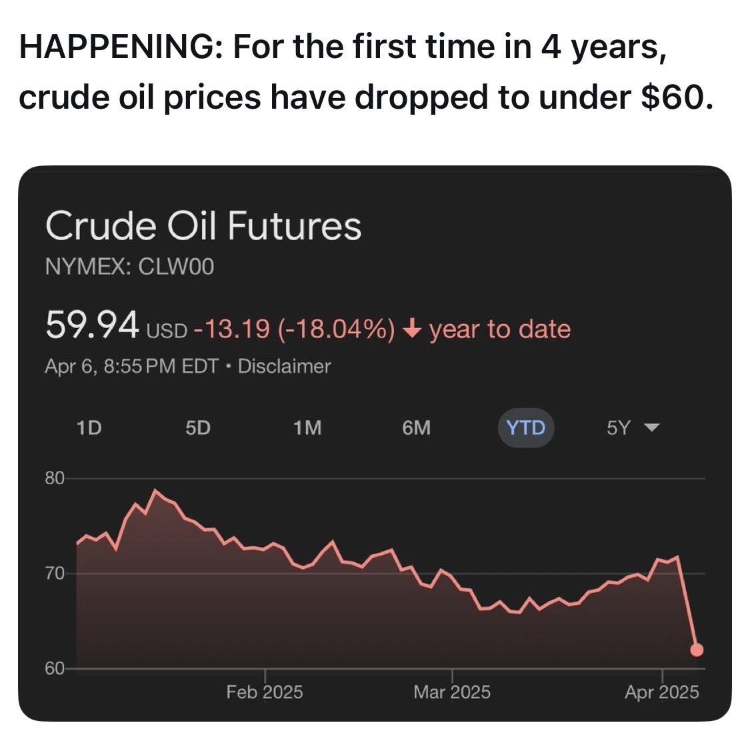750x753 pixels.
Task: Open the 5Y range option
Action: [619, 428]
